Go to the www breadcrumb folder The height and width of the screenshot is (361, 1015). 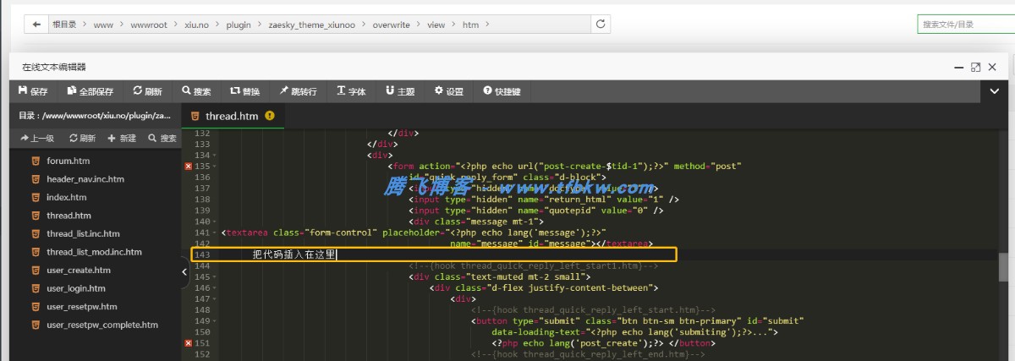coord(103,25)
